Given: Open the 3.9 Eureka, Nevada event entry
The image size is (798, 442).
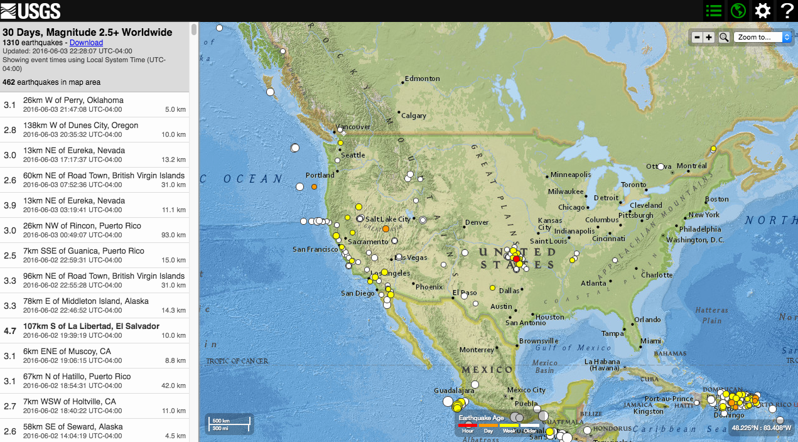Looking at the screenshot, I should click(94, 205).
